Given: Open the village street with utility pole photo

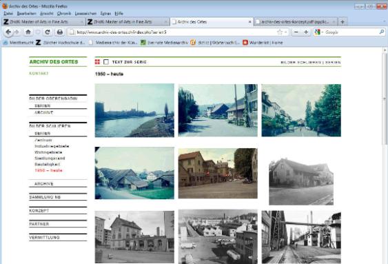Looking at the screenshot, I should click(218, 110).
